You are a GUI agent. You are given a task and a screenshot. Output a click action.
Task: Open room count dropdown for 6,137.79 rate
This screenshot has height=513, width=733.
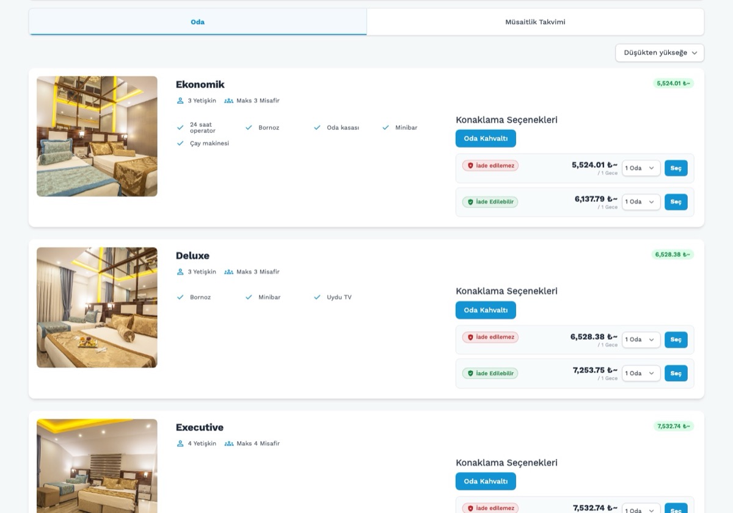click(641, 202)
